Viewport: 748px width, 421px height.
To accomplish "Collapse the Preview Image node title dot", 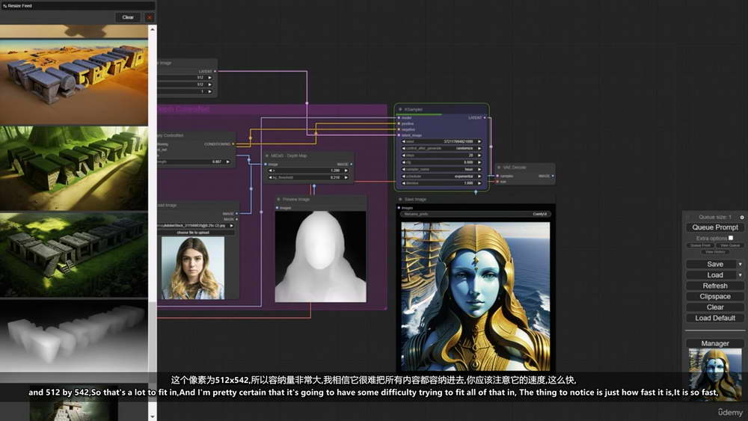I will (x=278, y=200).
